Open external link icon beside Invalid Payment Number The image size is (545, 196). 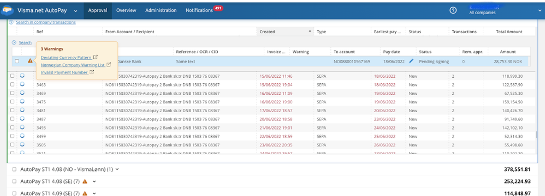(x=92, y=72)
